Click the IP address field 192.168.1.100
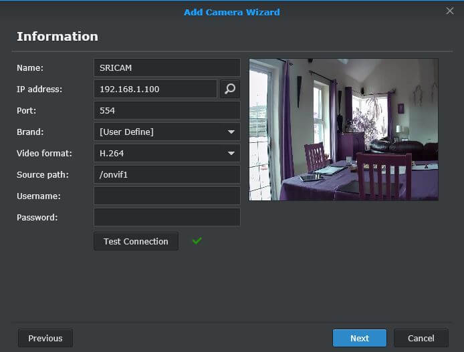 pyautogui.click(x=155, y=89)
